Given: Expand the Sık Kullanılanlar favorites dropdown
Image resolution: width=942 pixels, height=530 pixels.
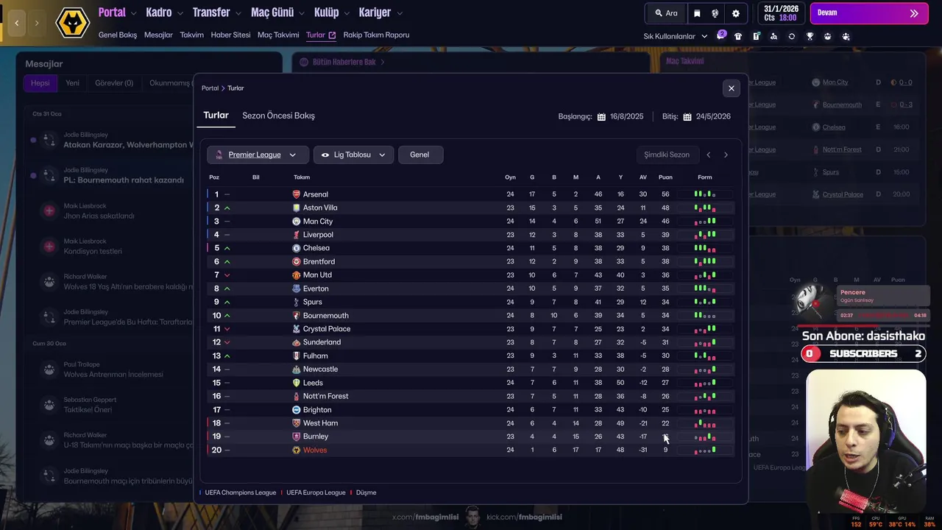Looking at the screenshot, I should click(676, 36).
